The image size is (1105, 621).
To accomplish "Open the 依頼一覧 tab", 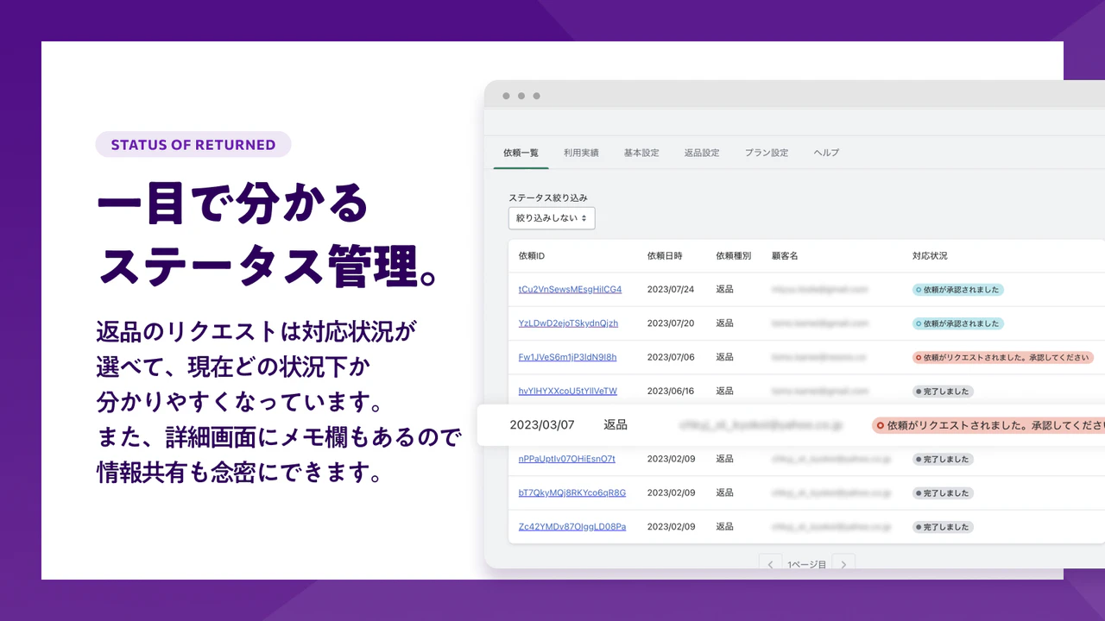I will [x=521, y=153].
